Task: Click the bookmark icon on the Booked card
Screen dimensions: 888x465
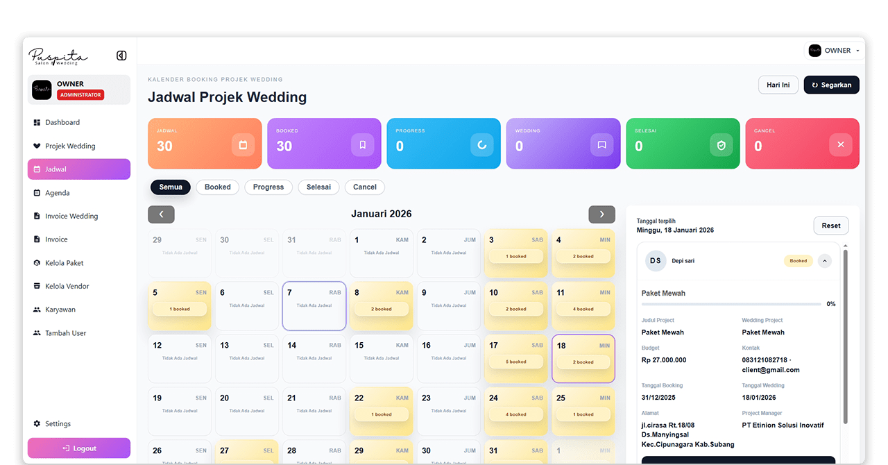Action: [x=362, y=144]
